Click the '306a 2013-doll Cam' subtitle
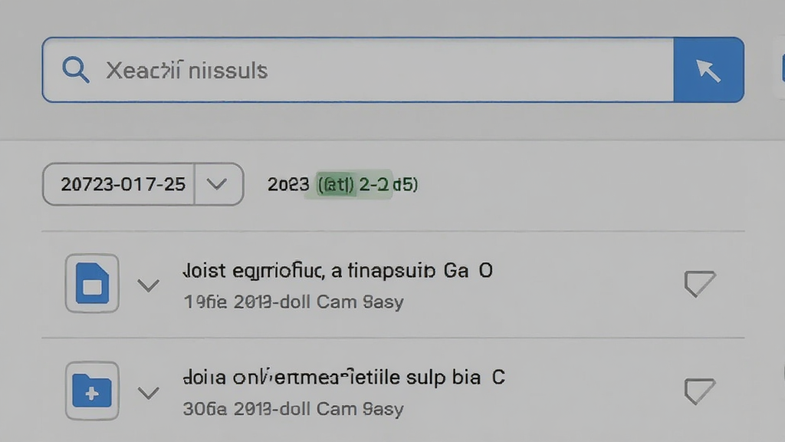Image resolution: width=785 pixels, height=442 pixels. [x=294, y=409]
